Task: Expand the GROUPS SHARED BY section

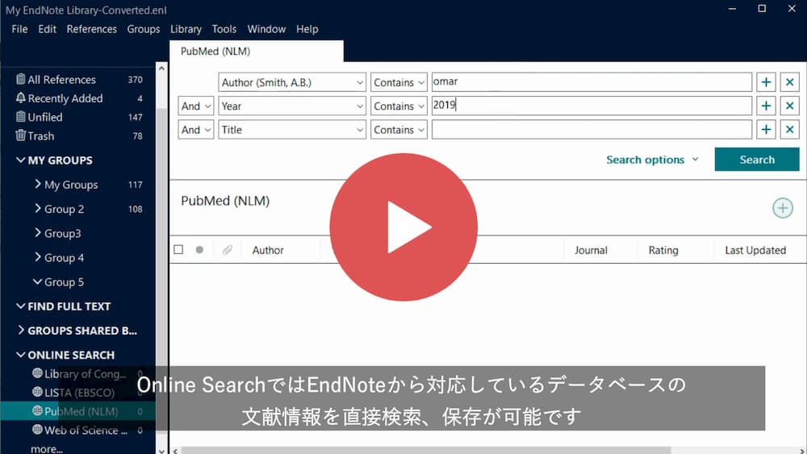Action: 21,330
